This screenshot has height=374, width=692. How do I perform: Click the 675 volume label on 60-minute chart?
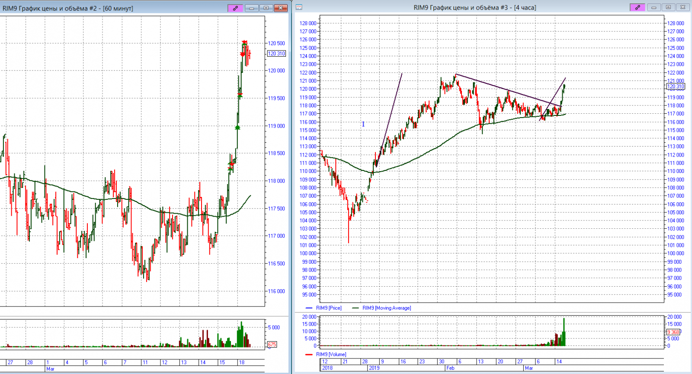tap(272, 345)
